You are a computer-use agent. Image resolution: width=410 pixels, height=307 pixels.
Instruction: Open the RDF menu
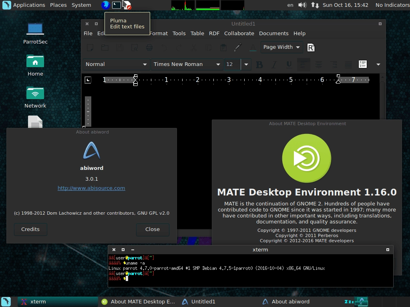(214, 34)
